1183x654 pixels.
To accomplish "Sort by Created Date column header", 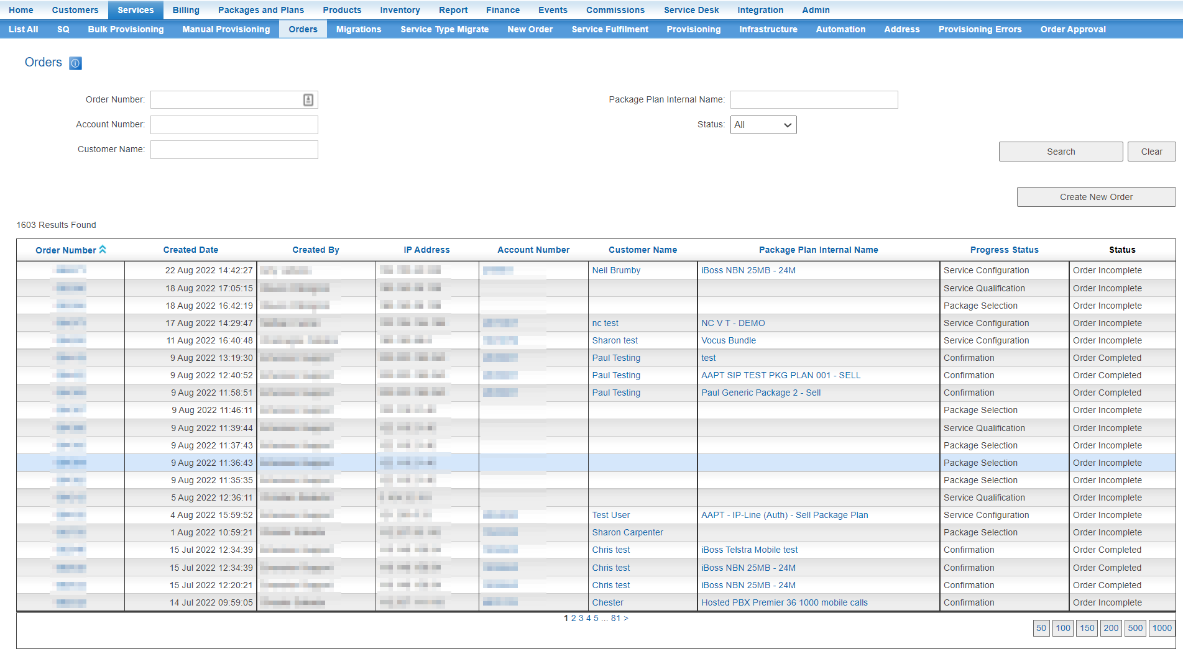I will pyautogui.click(x=191, y=250).
